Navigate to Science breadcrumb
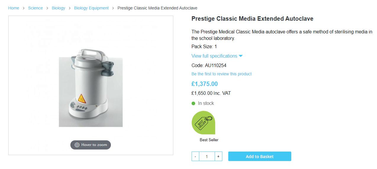377x169 pixels. point(35,8)
